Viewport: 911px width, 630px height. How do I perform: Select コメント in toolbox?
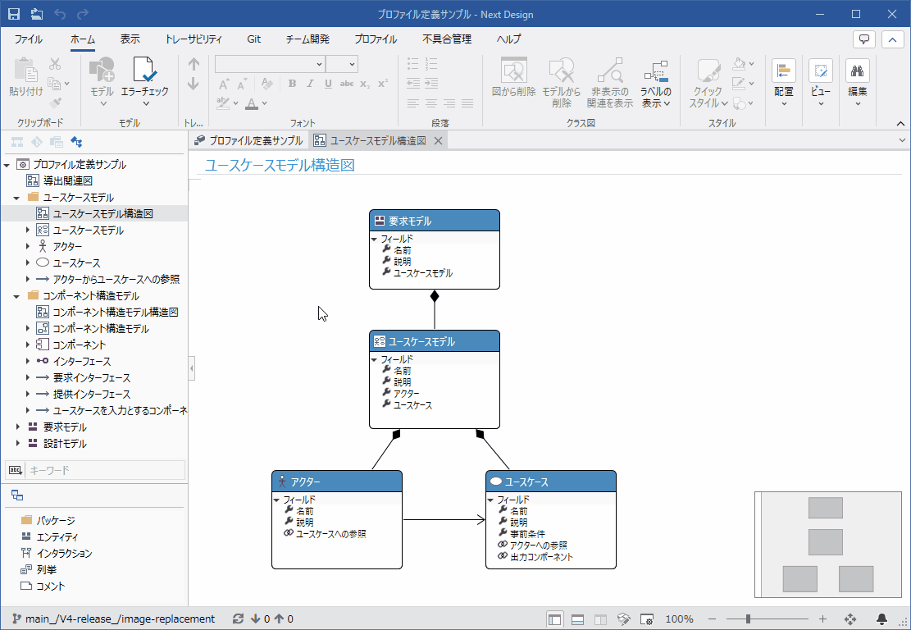43,586
